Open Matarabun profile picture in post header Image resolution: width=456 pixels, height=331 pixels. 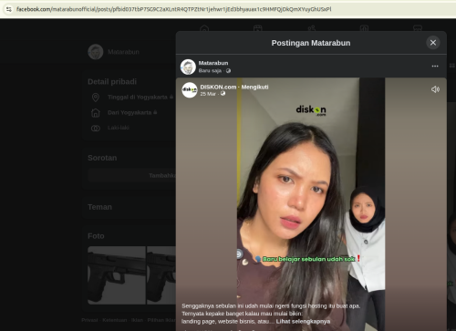pos(188,67)
